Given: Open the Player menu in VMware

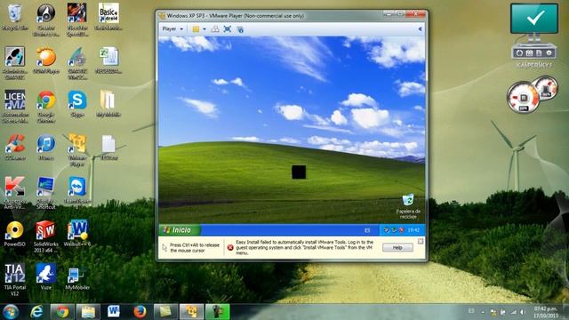Looking at the screenshot, I should point(172,29).
